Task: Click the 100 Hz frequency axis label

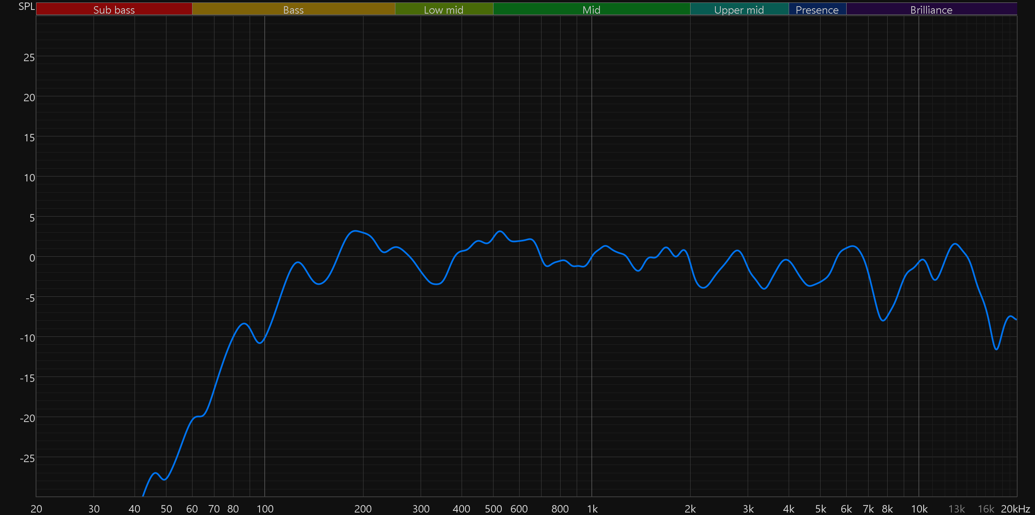Action: 265,509
